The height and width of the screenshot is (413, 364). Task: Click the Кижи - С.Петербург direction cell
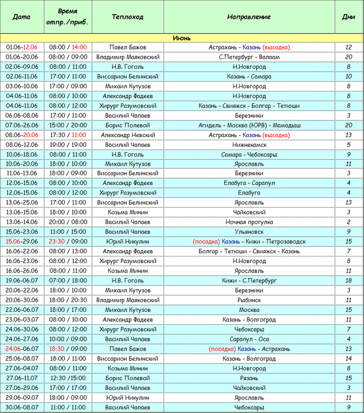pyautogui.click(x=249, y=280)
